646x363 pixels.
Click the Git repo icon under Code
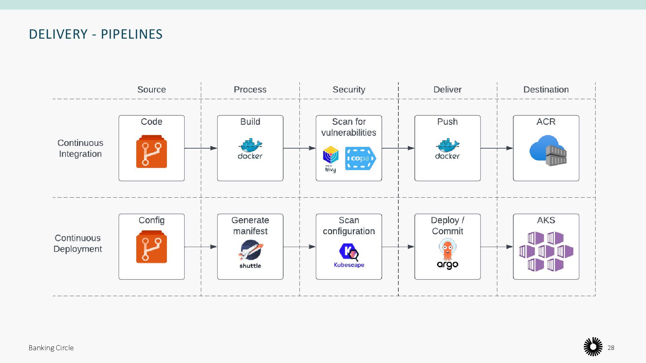(151, 152)
